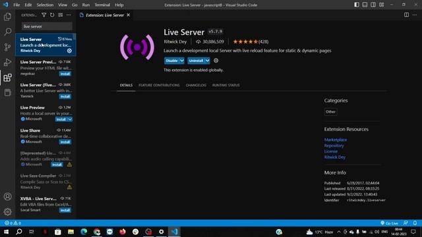Switch to the Details tab
Viewport: 422px width, 237px height.
(x=126, y=85)
